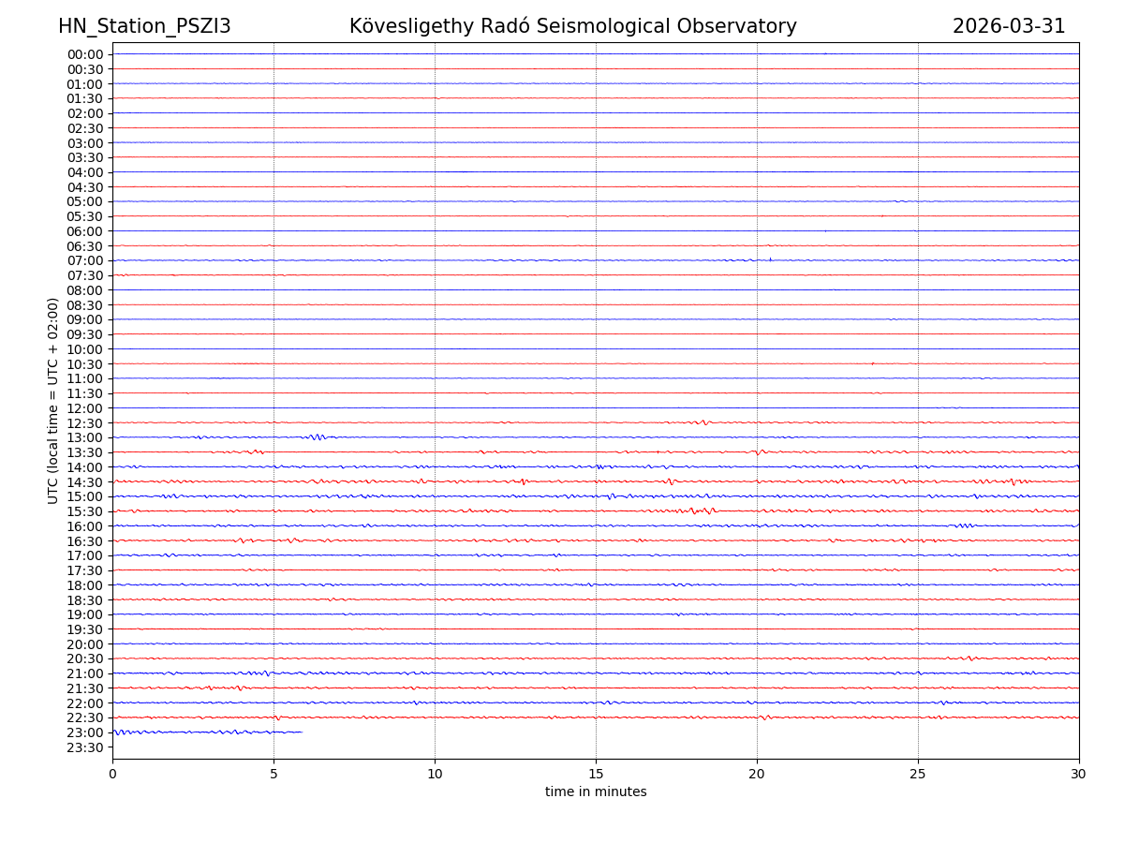The image size is (1124, 843).
Task: Click the 07:00 time row label
Action: coord(84,260)
